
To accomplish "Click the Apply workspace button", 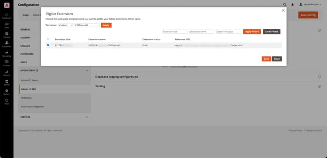I will [x=106, y=25].
